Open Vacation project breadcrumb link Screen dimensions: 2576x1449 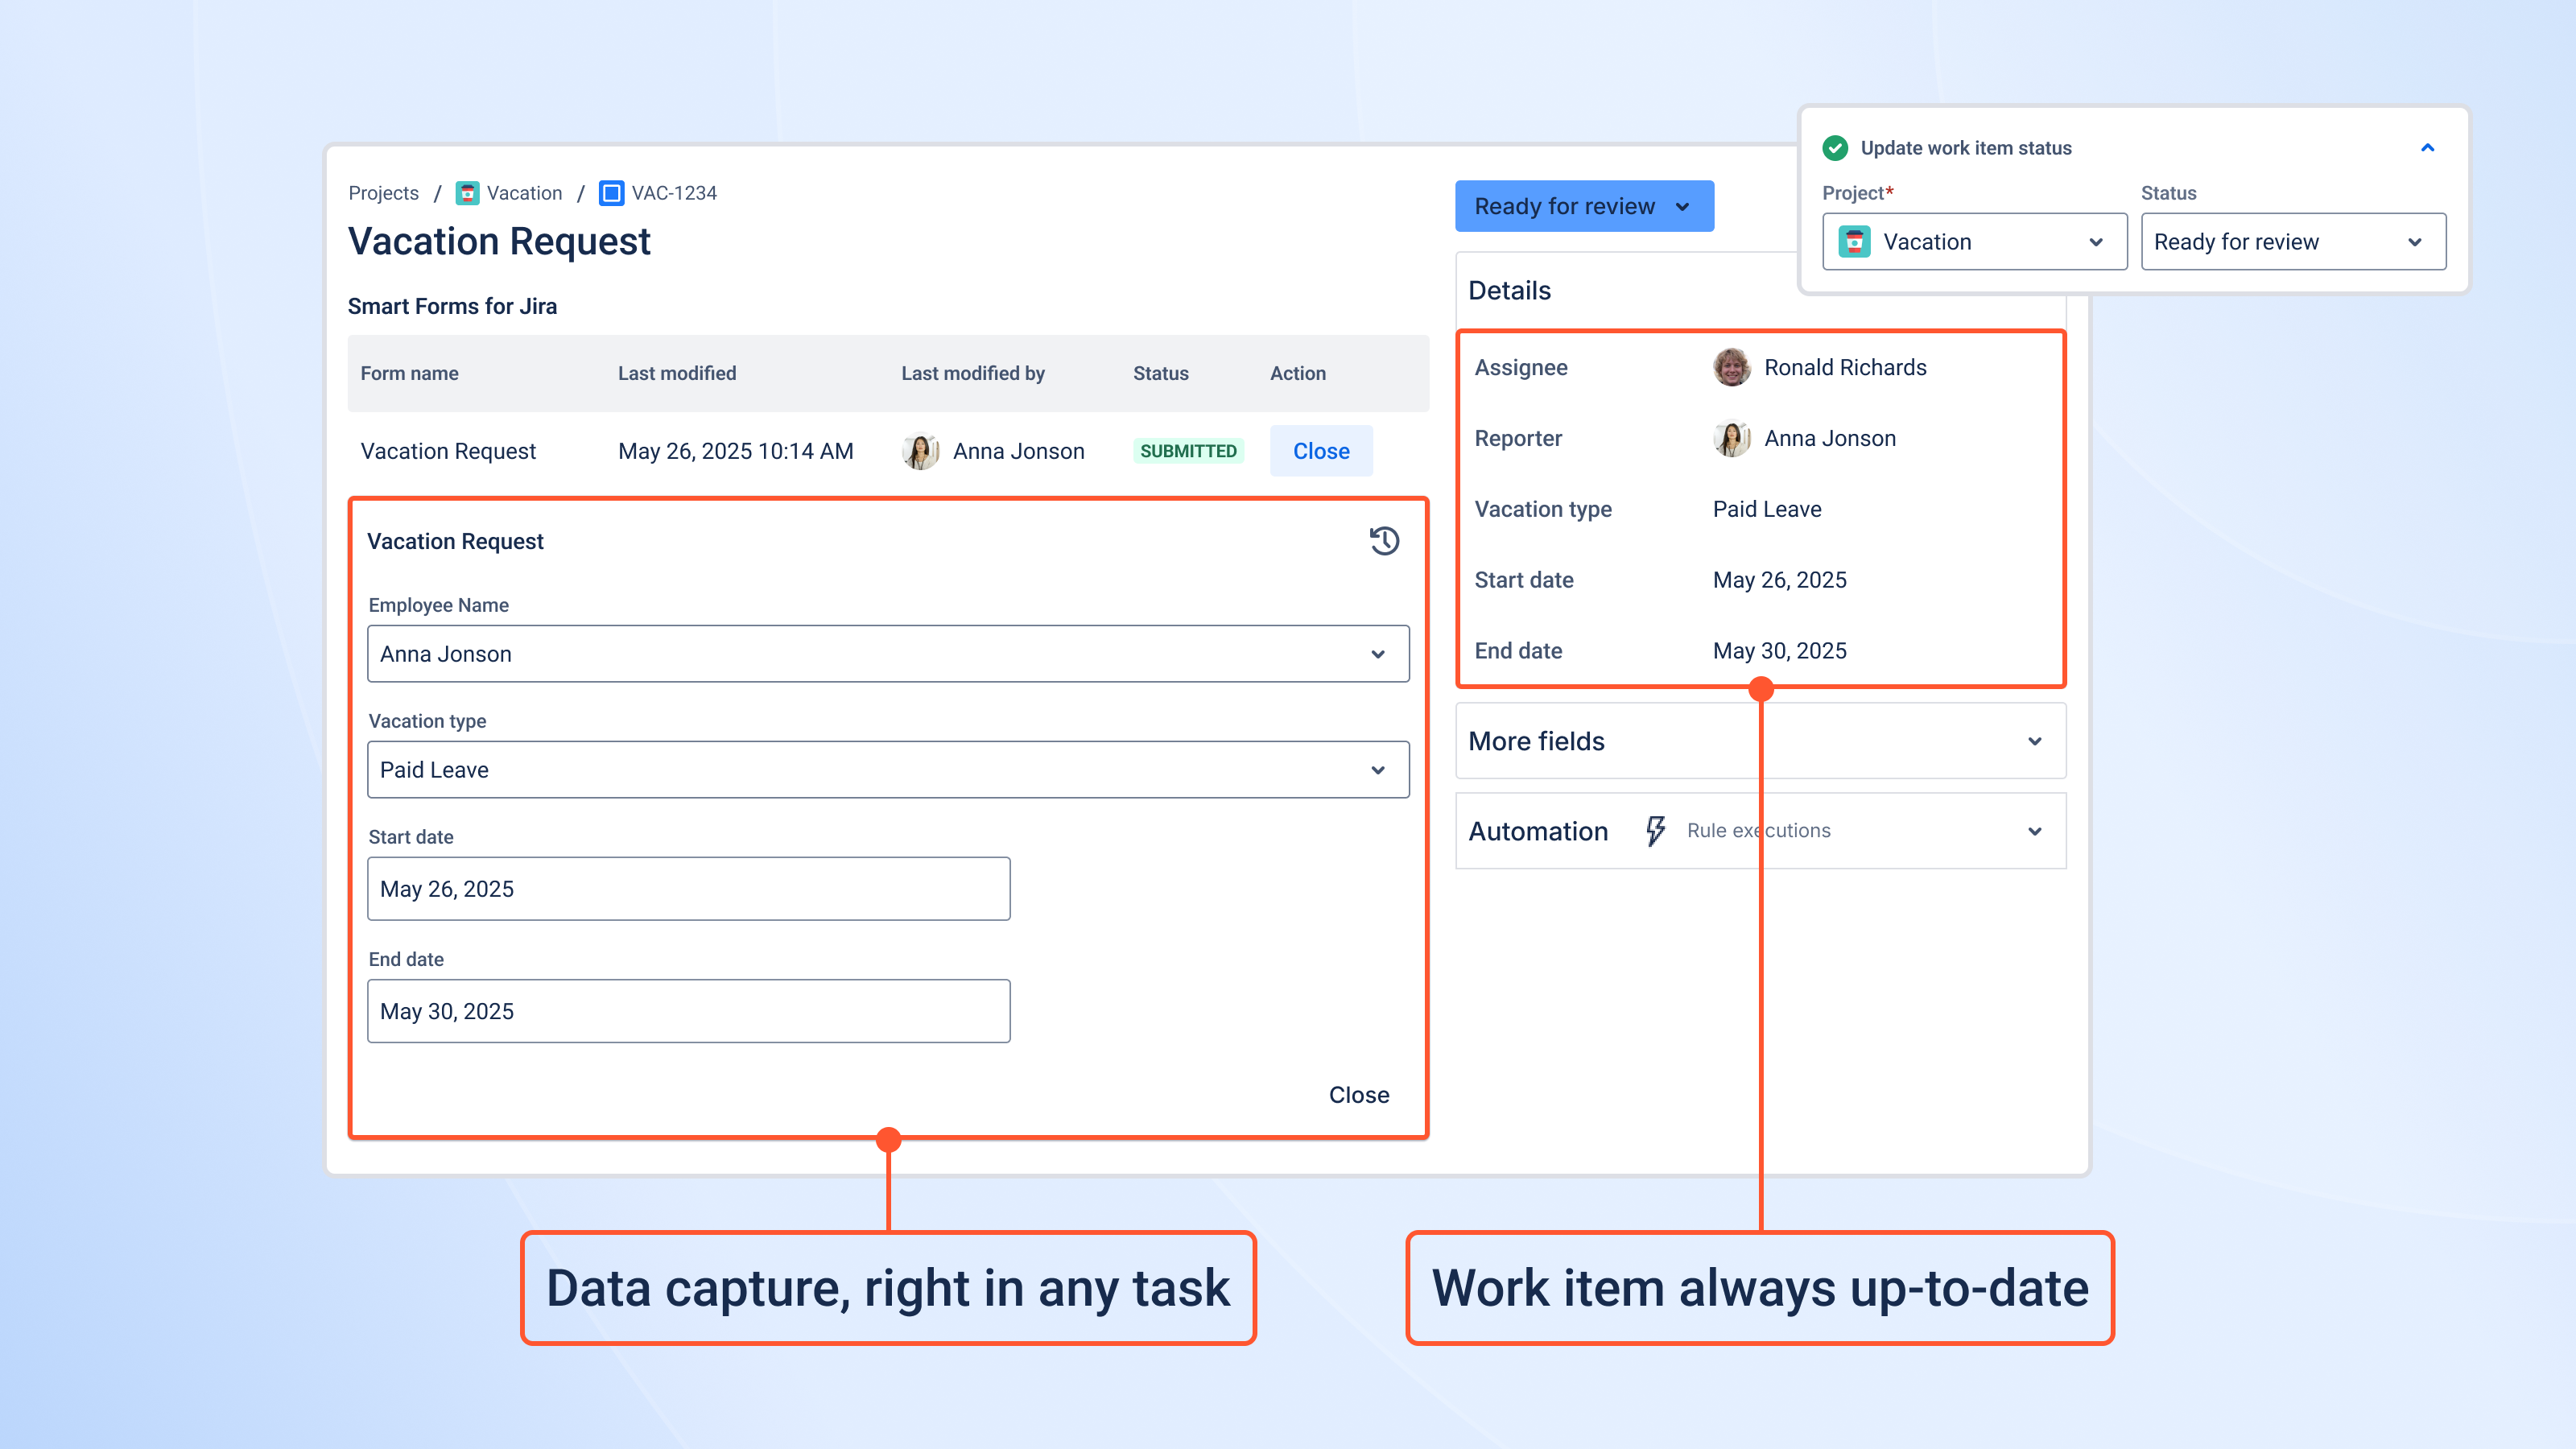(524, 193)
